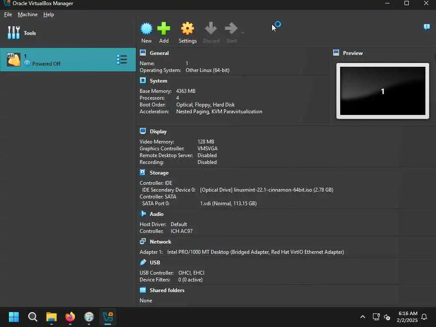
Task: Open machine 1's list menu icon
Action: point(122,60)
